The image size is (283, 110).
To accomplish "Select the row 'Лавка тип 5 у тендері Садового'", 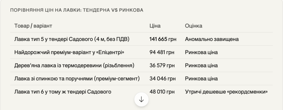I will (72, 39).
